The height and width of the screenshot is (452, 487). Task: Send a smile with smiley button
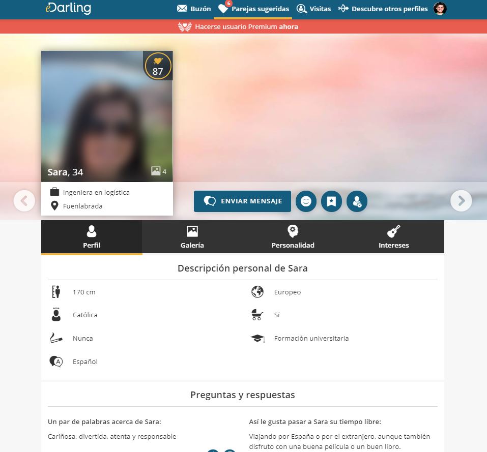pos(306,201)
